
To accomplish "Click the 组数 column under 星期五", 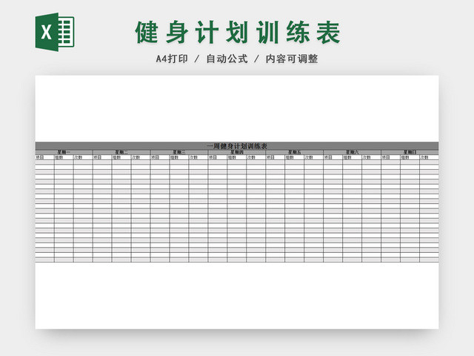I will [x=295, y=157].
